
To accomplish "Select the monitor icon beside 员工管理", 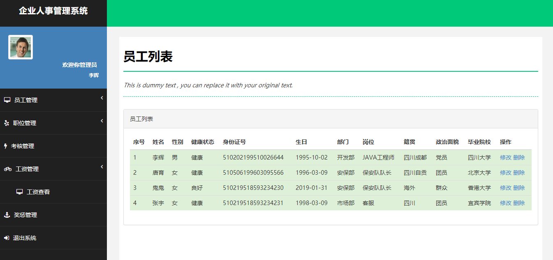I will [x=6, y=99].
